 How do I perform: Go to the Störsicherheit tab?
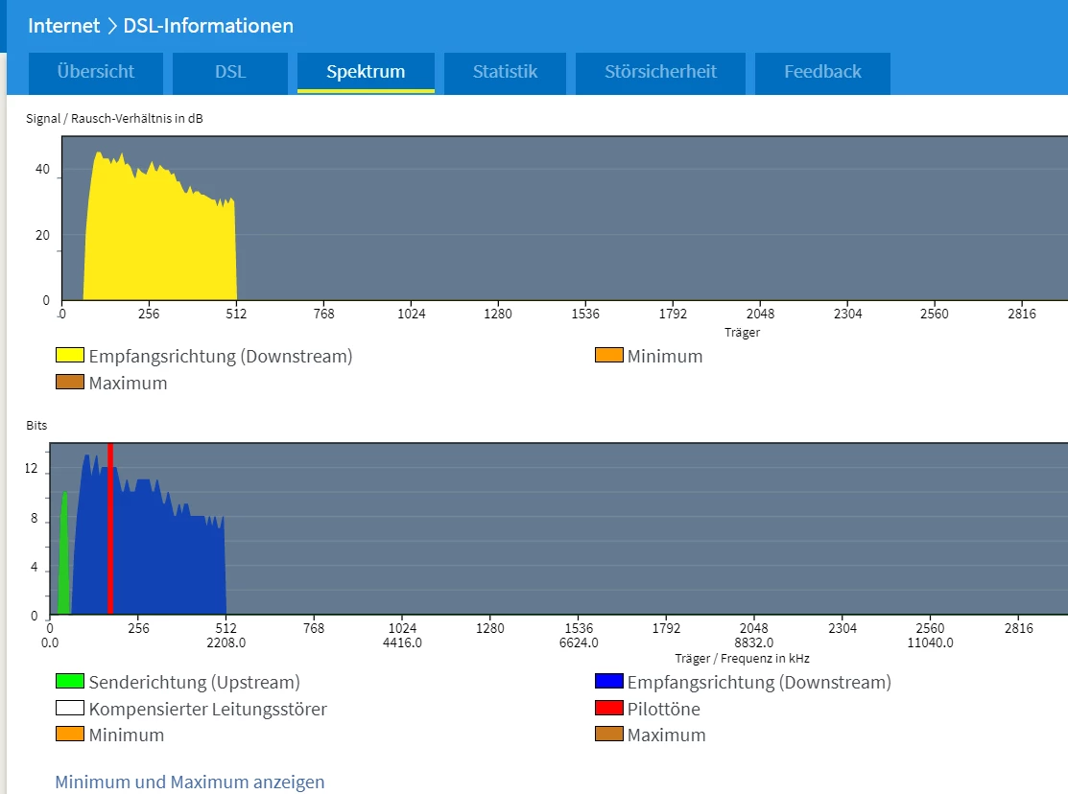coord(660,73)
